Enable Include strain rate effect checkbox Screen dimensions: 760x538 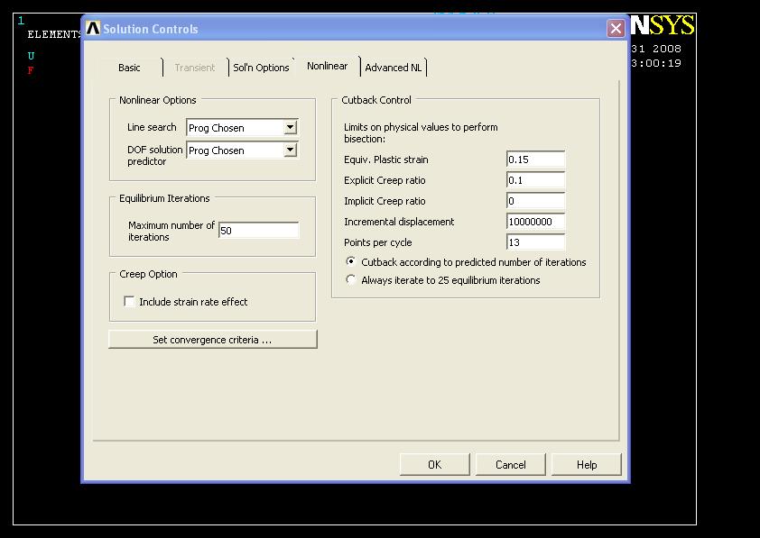(x=130, y=302)
